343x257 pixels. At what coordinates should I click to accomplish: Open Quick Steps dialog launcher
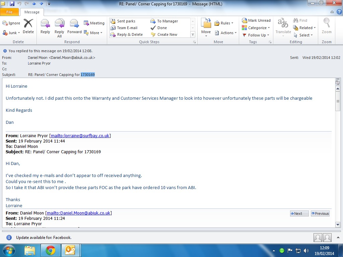point(194,42)
